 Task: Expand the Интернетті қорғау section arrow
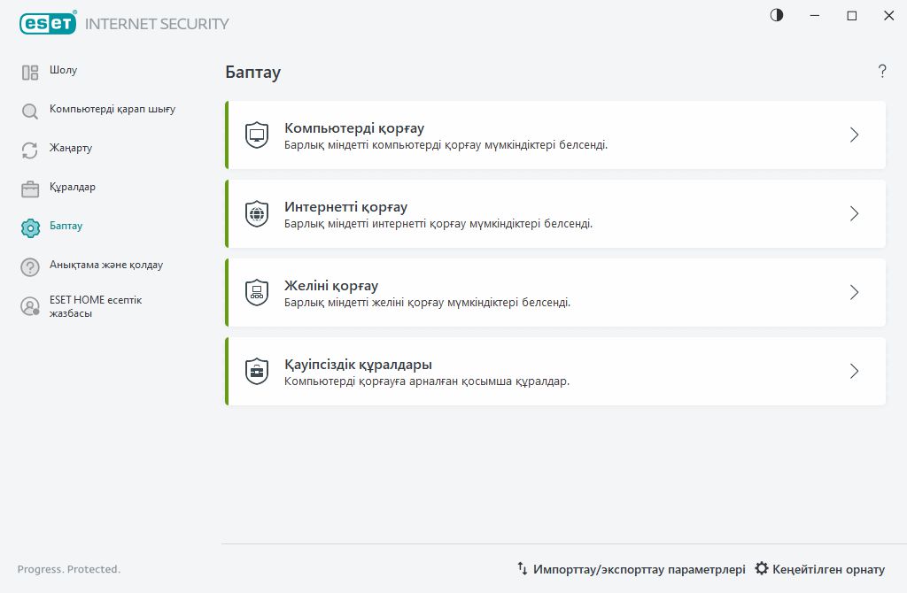coord(854,213)
